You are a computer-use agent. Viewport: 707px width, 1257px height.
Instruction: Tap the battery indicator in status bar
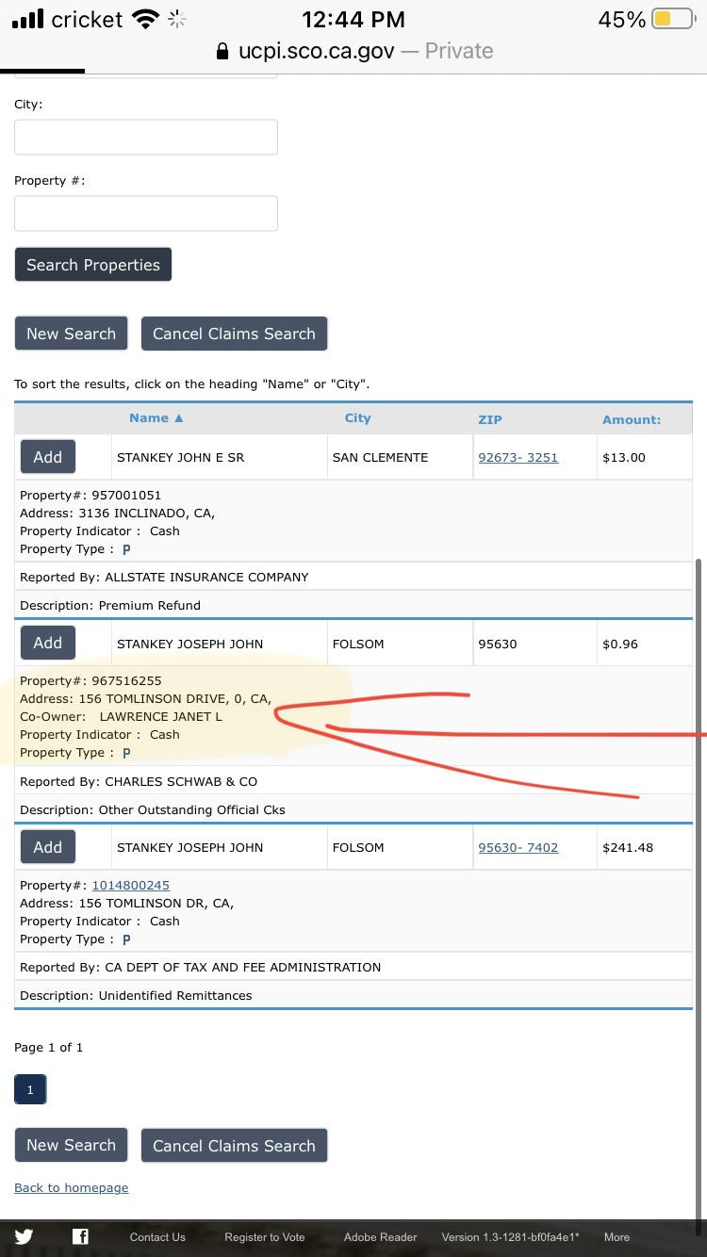click(675, 19)
